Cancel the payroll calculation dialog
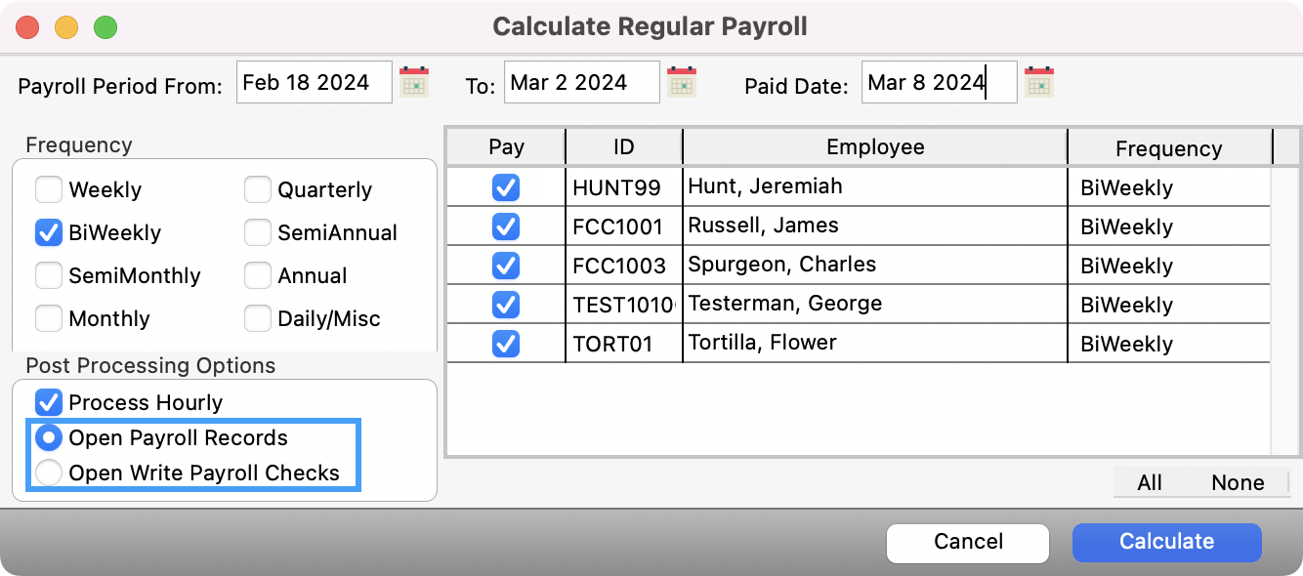This screenshot has width=1303, height=576. (967, 542)
